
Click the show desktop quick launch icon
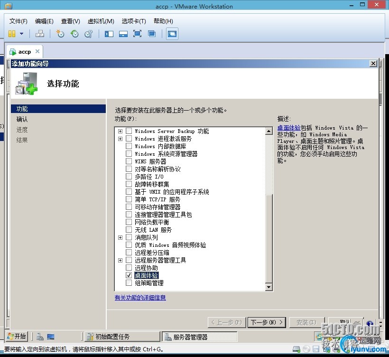point(51,337)
